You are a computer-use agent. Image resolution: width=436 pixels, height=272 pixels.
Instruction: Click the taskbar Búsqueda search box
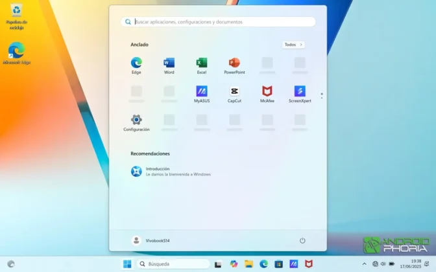pyautogui.click(x=173, y=264)
